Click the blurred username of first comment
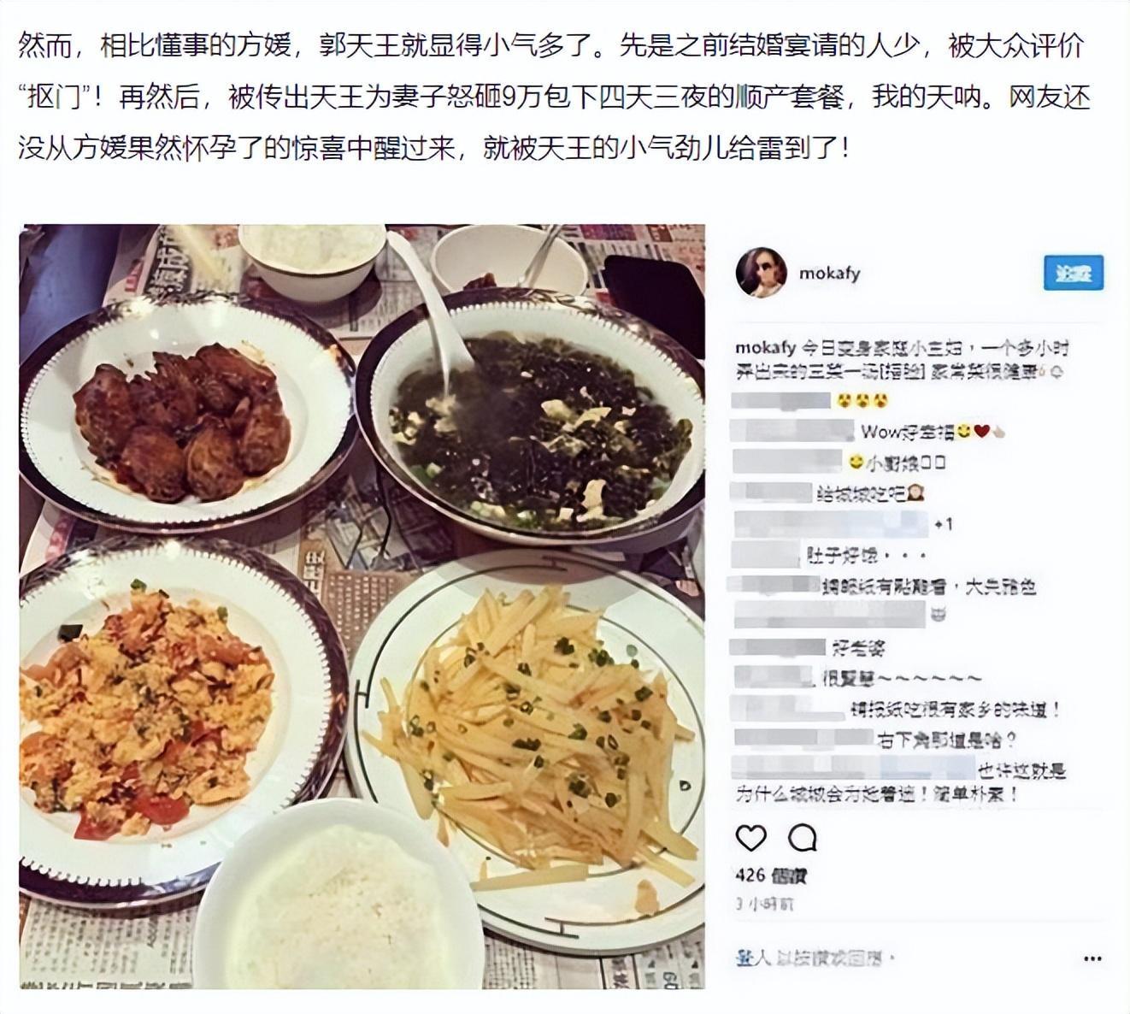This screenshot has height=1014, width=1130. [x=781, y=400]
